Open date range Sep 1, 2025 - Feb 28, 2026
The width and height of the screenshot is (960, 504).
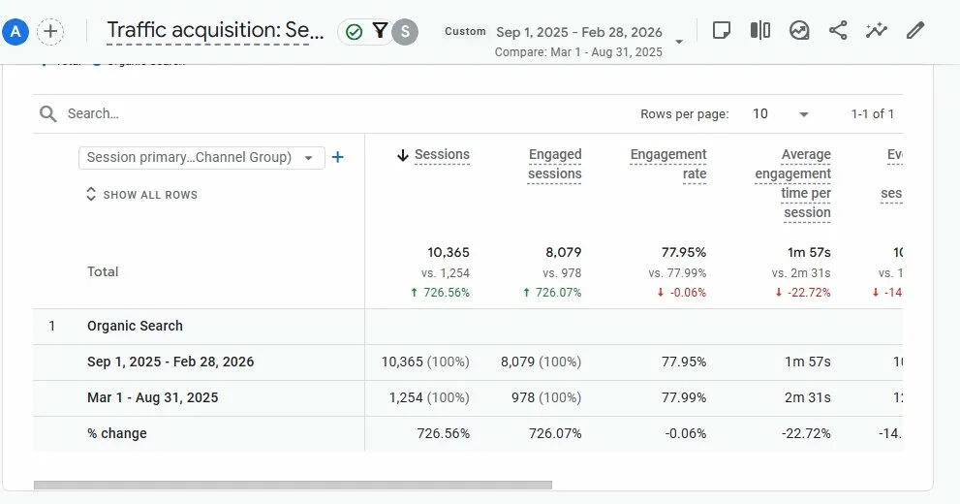(x=579, y=32)
